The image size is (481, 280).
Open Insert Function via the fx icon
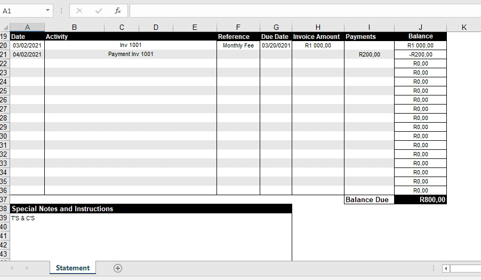click(x=117, y=11)
